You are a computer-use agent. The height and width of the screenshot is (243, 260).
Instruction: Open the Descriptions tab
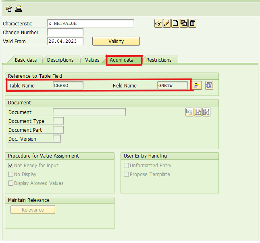60,60
